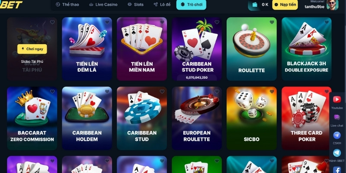Viewport: 346px width, 173px height.
Task: Open the Youtube sidebar icon
Action: (x=337, y=99)
